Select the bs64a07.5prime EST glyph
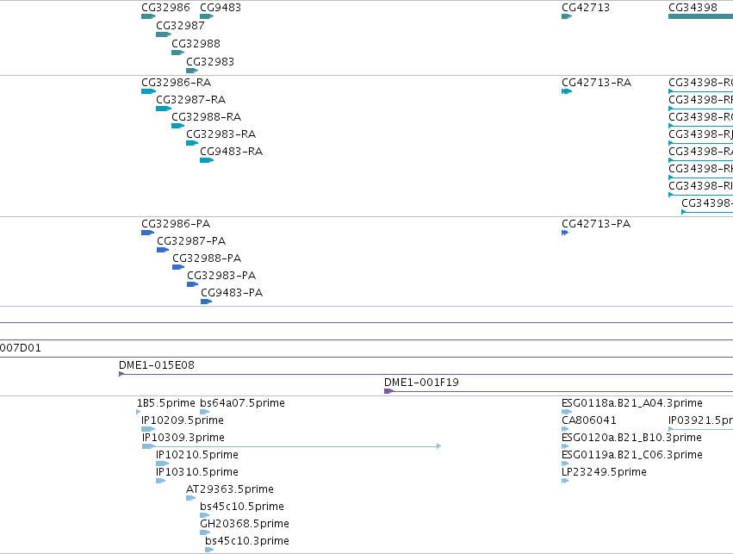 point(205,412)
